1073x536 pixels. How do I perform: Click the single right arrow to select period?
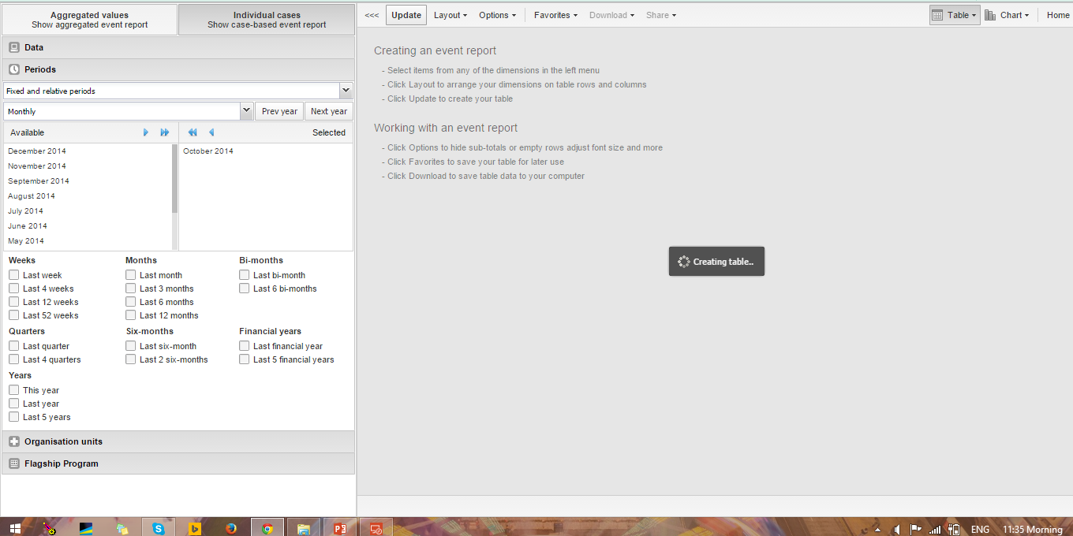(x=146, y=132)
